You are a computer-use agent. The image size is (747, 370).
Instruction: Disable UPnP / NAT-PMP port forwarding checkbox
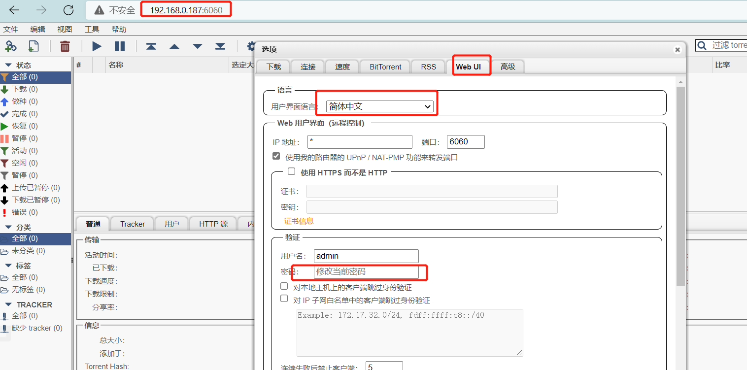(276, 156)
